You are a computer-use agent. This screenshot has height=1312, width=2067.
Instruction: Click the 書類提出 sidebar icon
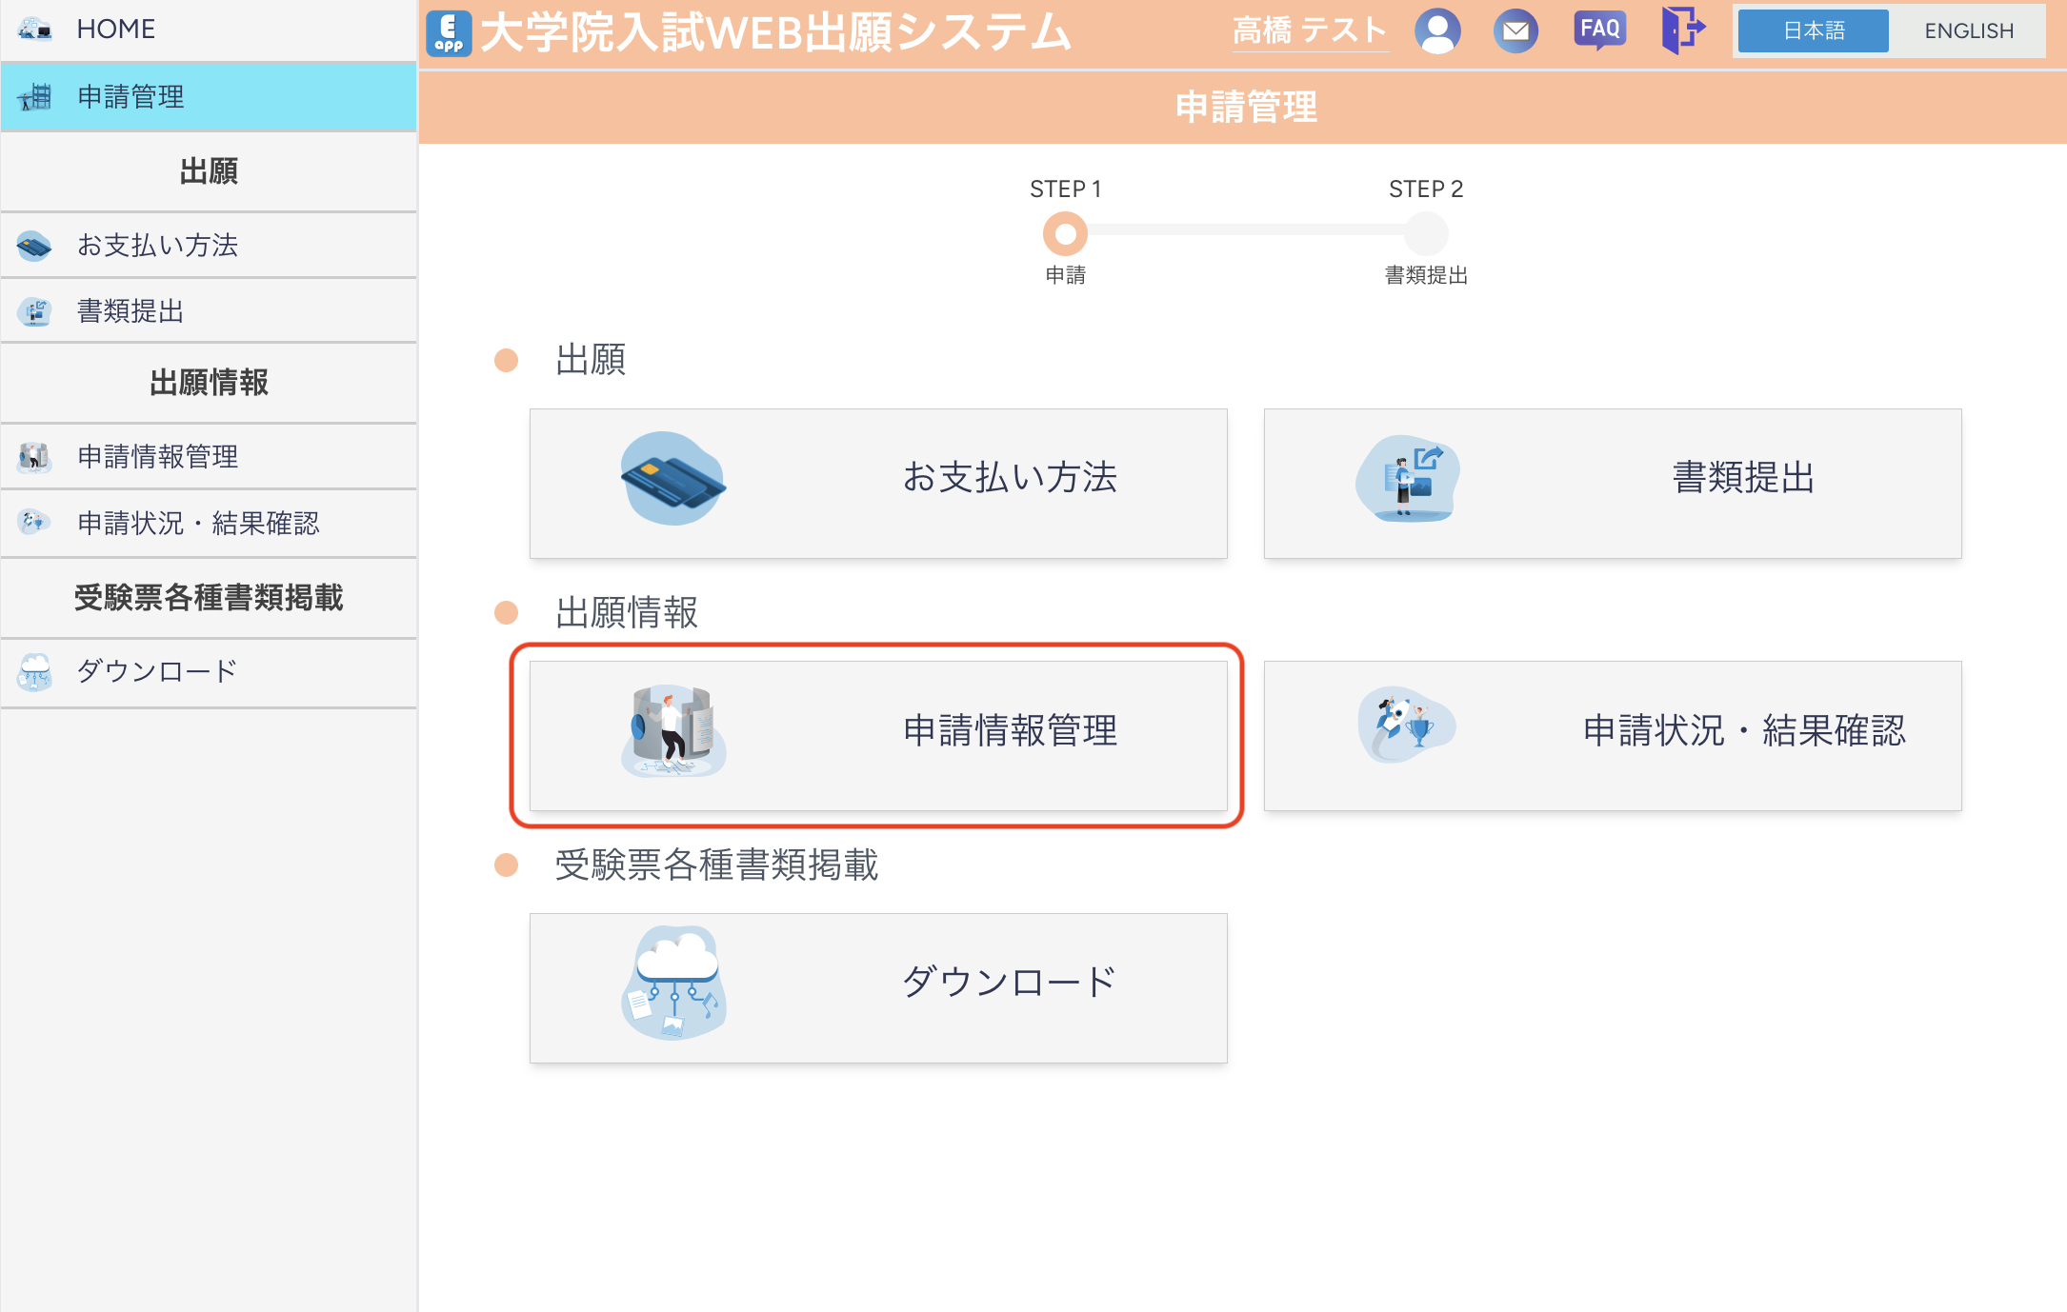[x=35, y=309]
